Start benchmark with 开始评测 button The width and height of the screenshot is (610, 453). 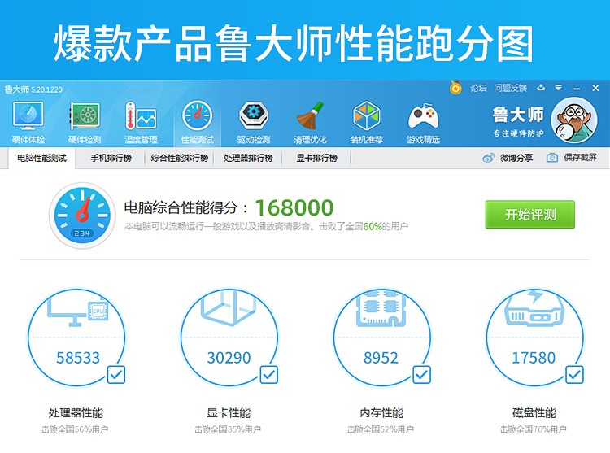pyautogui.click(x=529, y=215)
